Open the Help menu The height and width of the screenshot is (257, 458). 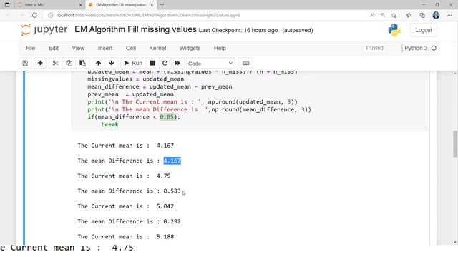220,48
